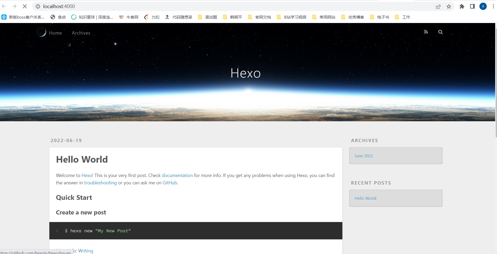The width and height of the screenshot is (497, 254).
Task: Click the browser profile avatar
Action: [x=483, y=6]
